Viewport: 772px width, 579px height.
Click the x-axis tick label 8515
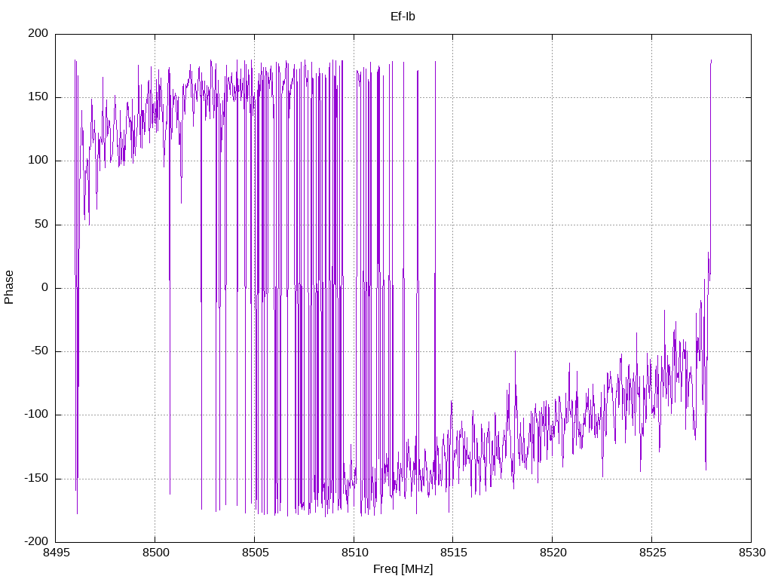(x=453, y=553)
